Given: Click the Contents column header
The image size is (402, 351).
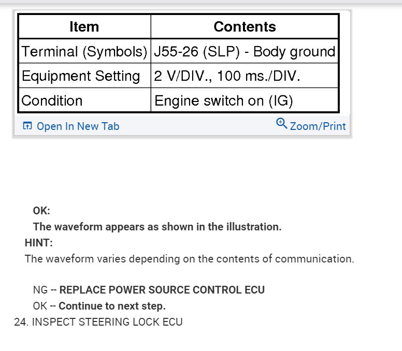Looking at the screenshot, I should point(245,27).
